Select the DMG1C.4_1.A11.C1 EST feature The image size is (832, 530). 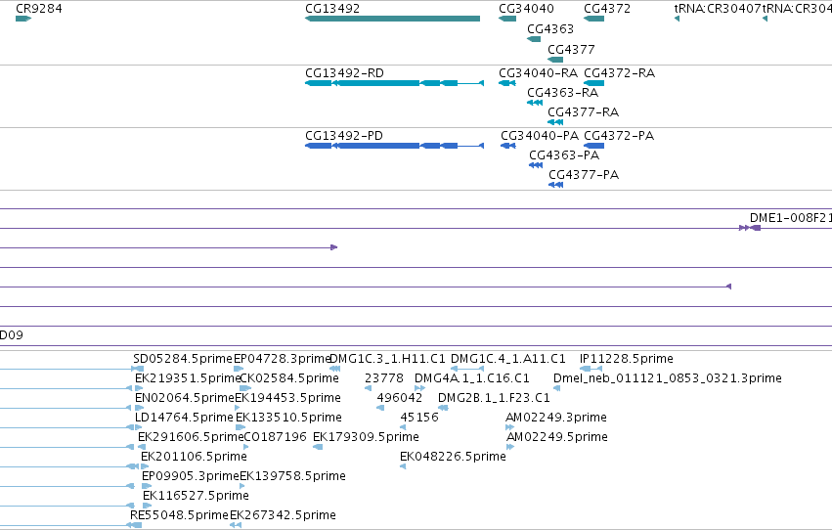[467, 369]
